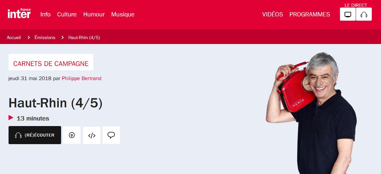Image resolution: width=381 pixels, height=174 pixels.
Task: Click the Haut-Rhin (4/5) breadcrumb
Action: tap(84, 37)
